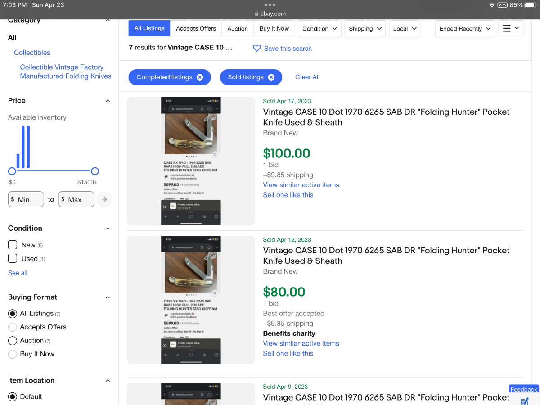Click the maximum price slider handle
Viewport: 540px width, 405px height.
click(95, 171)
